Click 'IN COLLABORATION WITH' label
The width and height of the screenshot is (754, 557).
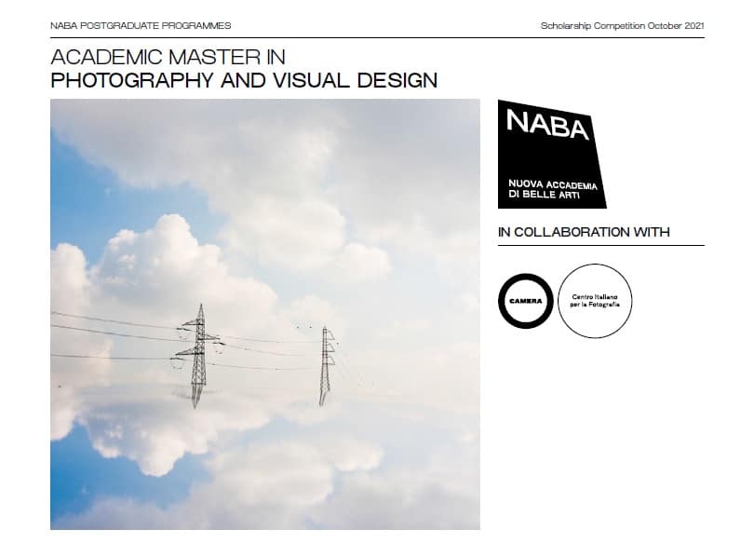584,232
